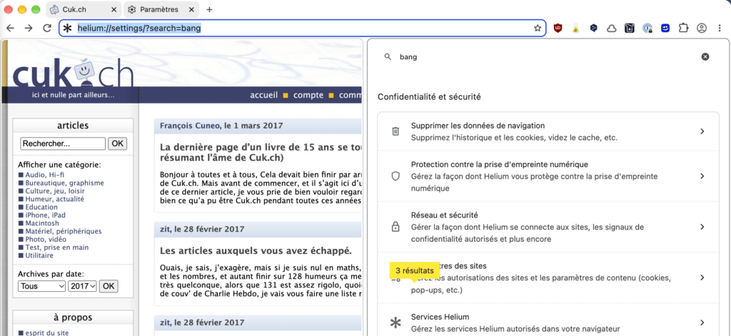Click the Rechercher articles search field

[63, 143]
